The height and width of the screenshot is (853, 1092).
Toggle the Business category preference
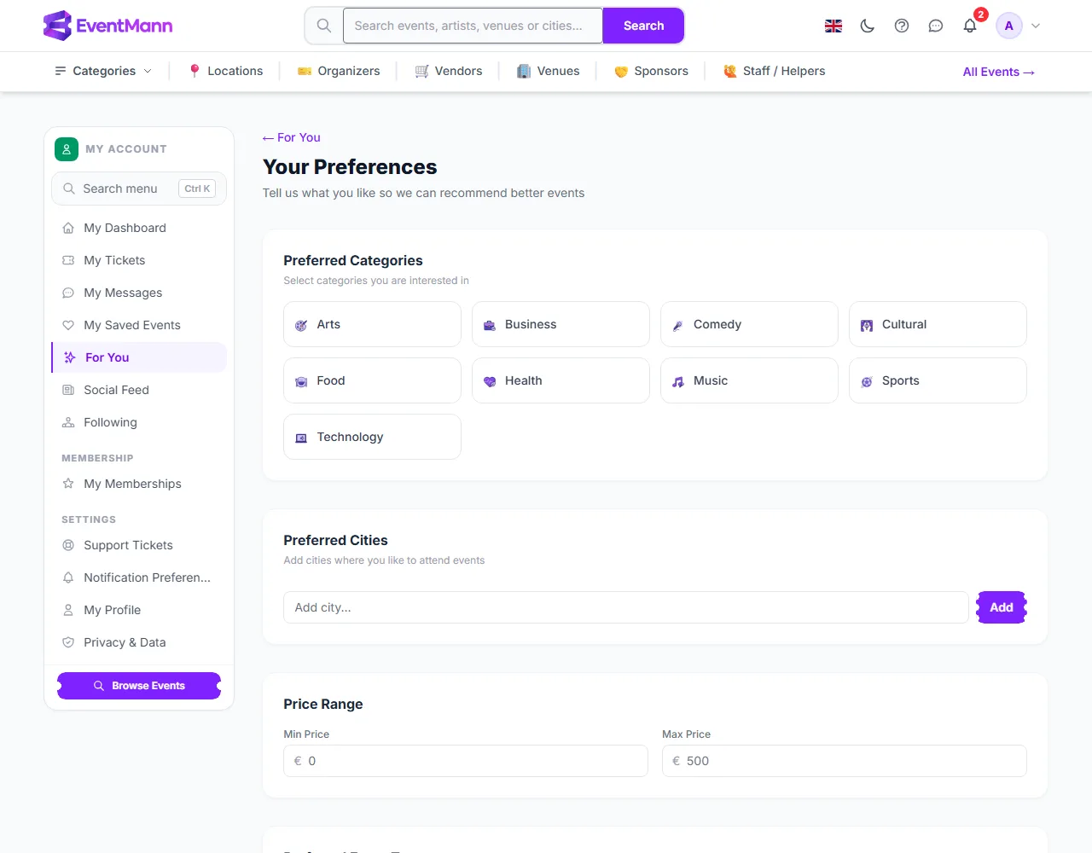pos(561,324)
